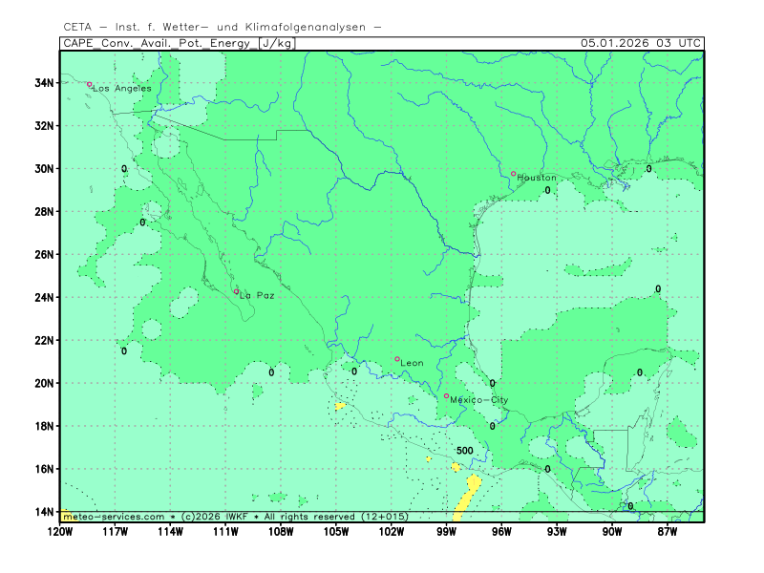Click the Mexico-City marker circle
This screenshot has width=764, height=573.
point(446,395)
